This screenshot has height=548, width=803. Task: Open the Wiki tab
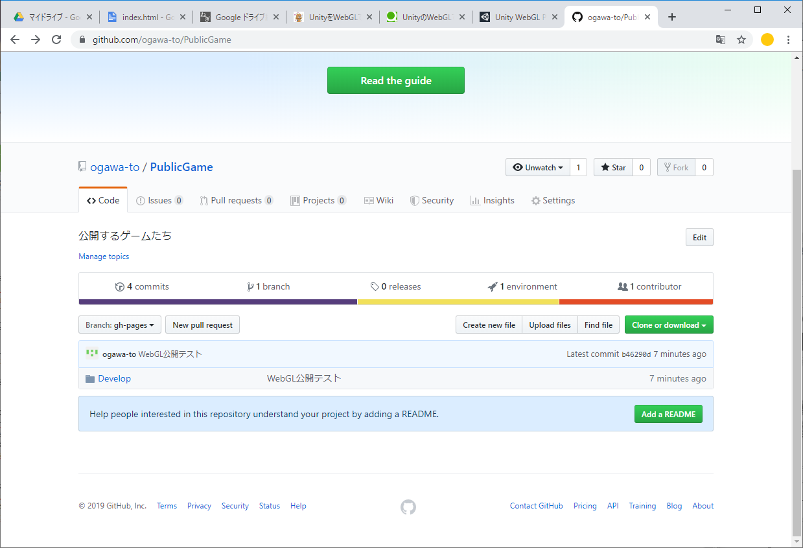(378, 200)
